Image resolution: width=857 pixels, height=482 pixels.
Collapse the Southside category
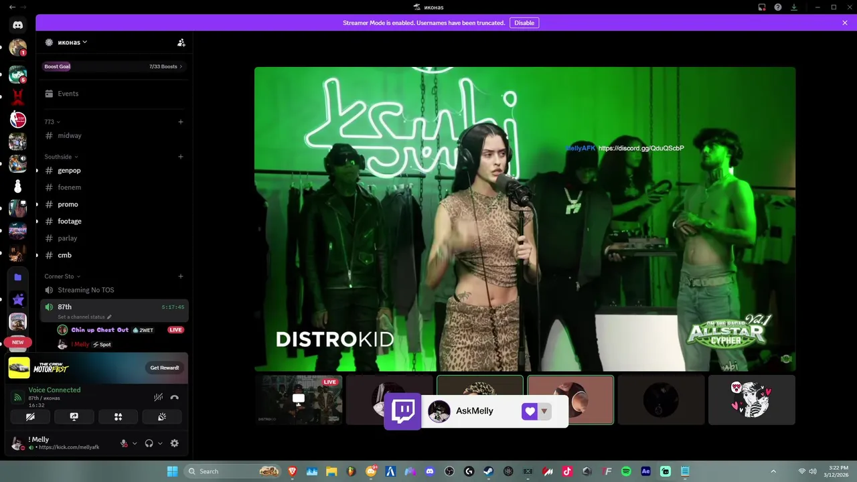tap(62, 157)
